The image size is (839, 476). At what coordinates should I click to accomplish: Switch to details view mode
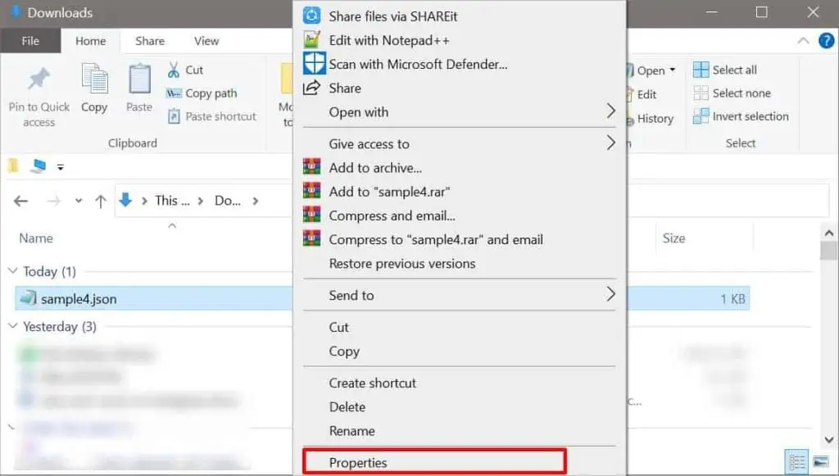coord(796,461)
